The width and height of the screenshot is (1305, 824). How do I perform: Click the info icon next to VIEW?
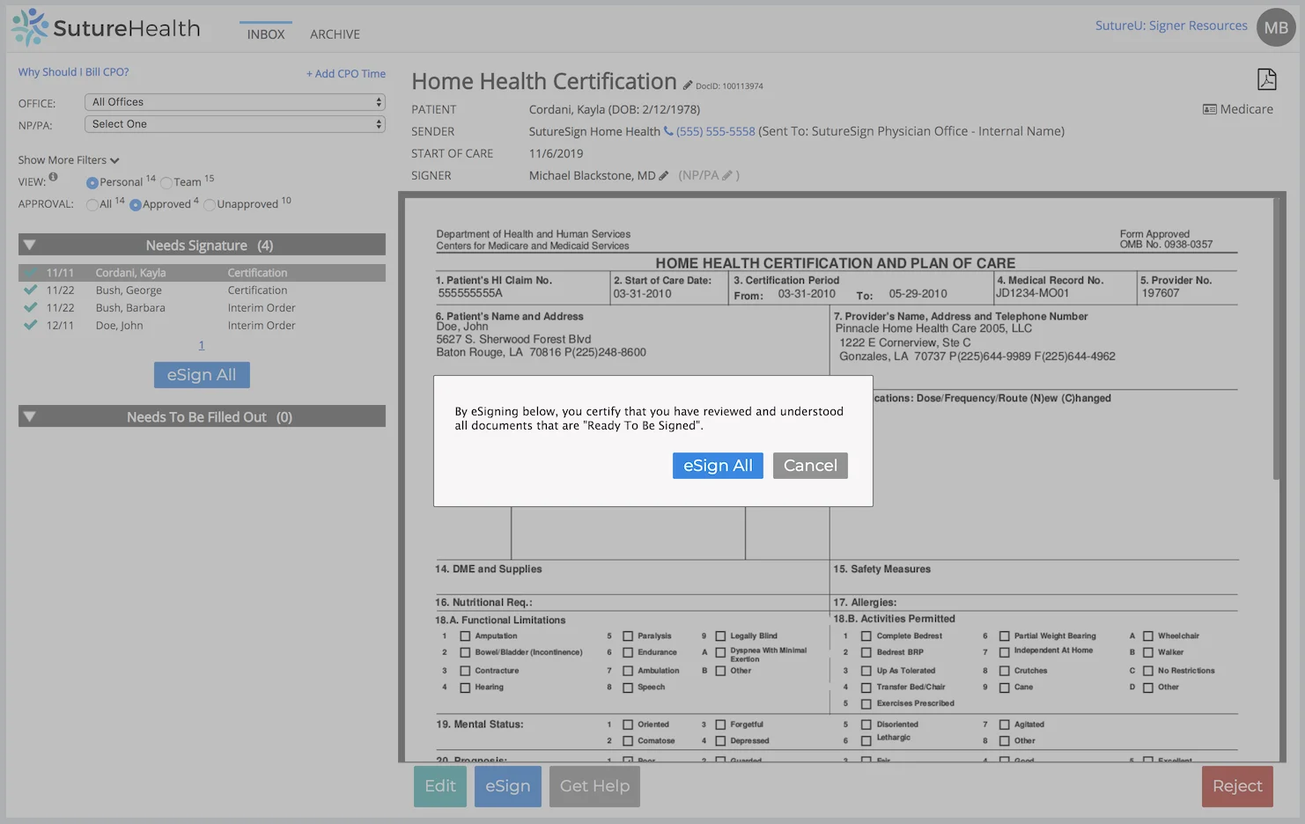click(54, 177)
